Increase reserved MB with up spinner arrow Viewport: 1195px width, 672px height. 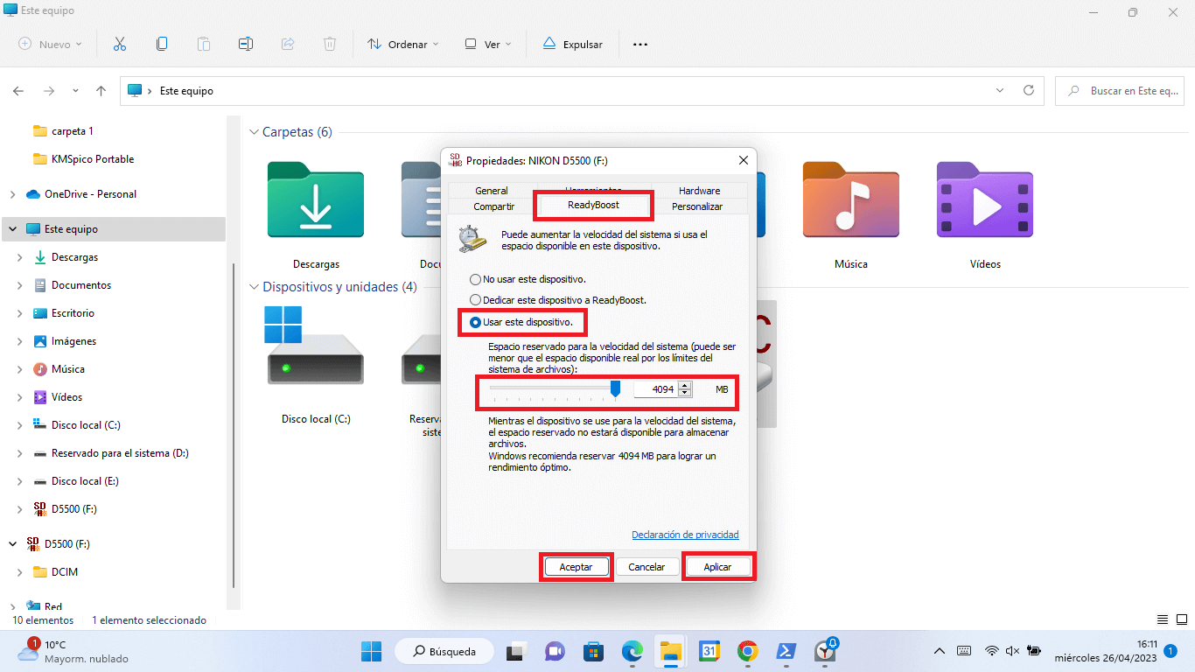click(x=685, y=385)
